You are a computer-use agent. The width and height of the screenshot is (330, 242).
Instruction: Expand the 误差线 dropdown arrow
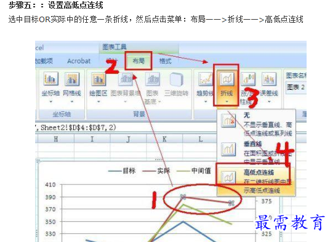click(269, 102)
